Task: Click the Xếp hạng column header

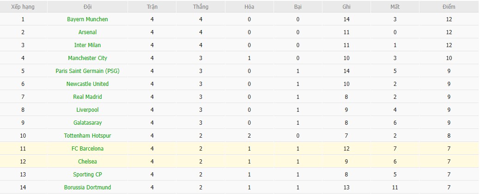Action: (23, 7)
